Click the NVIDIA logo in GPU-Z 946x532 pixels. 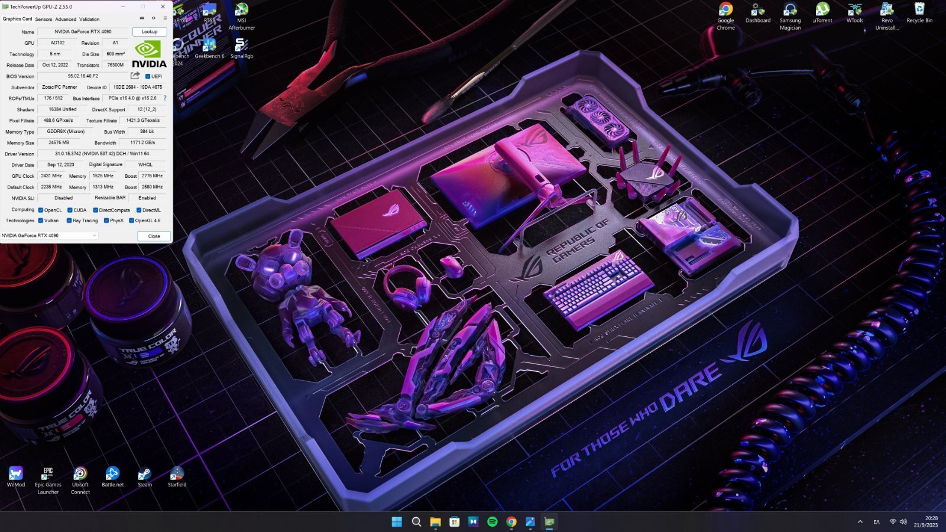click(x=149, y=54)
